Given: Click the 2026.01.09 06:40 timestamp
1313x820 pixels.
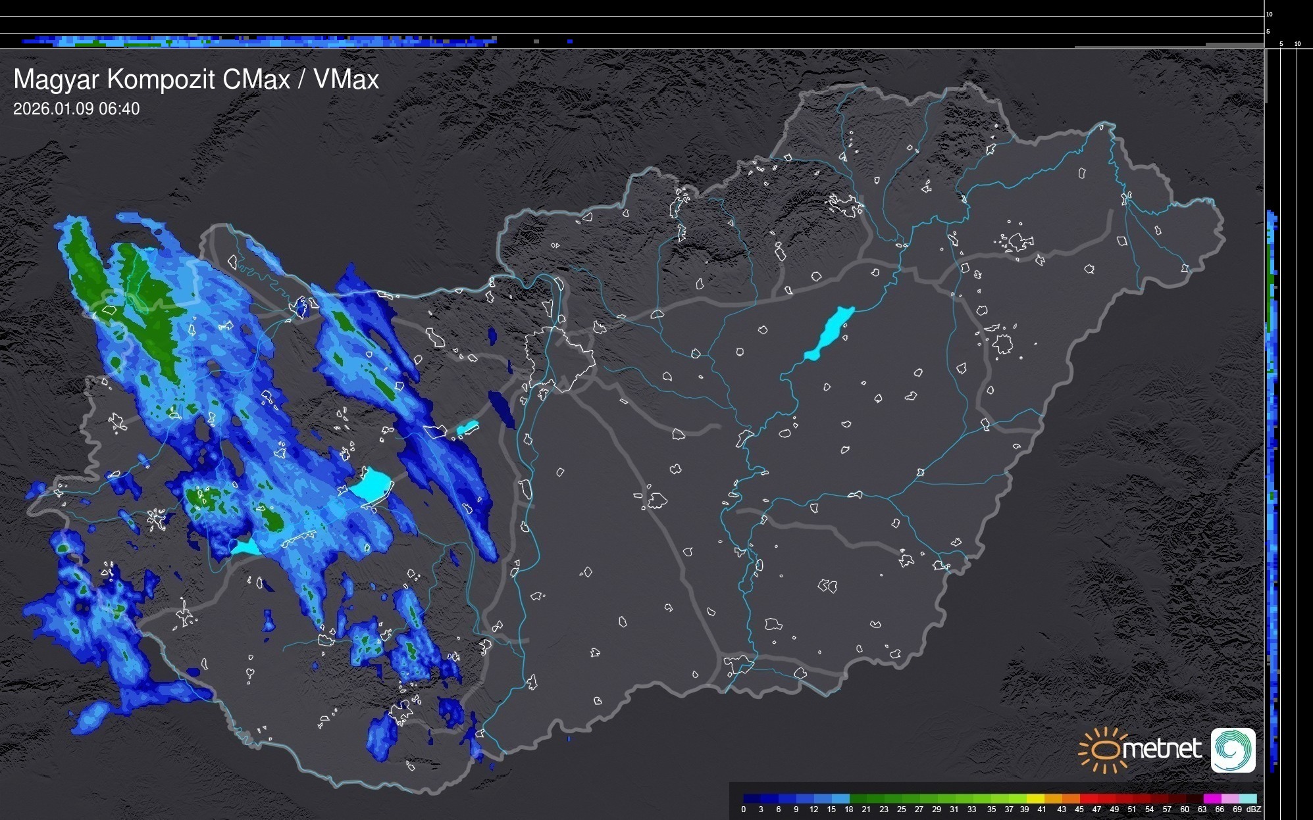Looking at the screenshot, I should [76, 109].
